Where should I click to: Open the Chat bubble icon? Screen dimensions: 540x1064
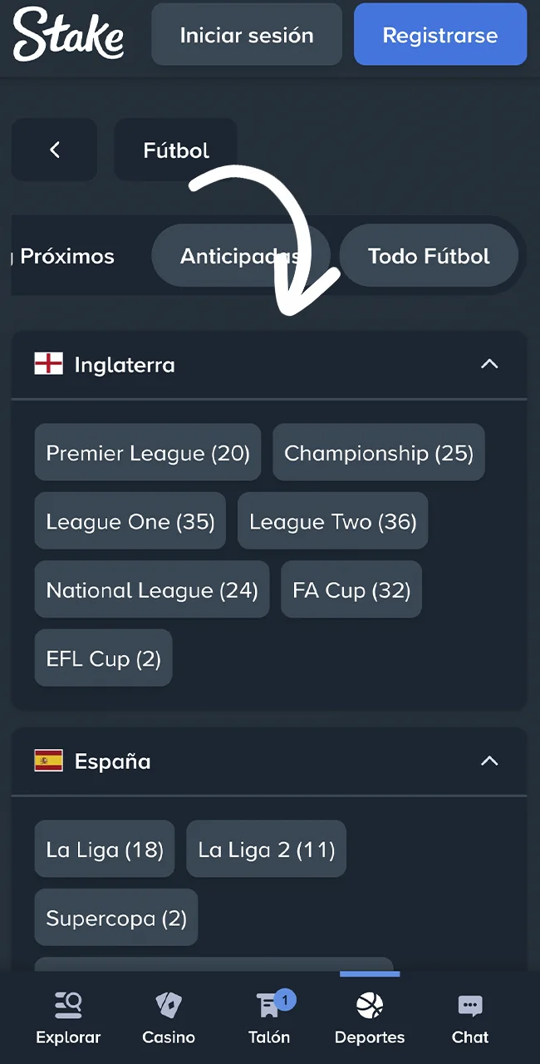click(470, 1004)
